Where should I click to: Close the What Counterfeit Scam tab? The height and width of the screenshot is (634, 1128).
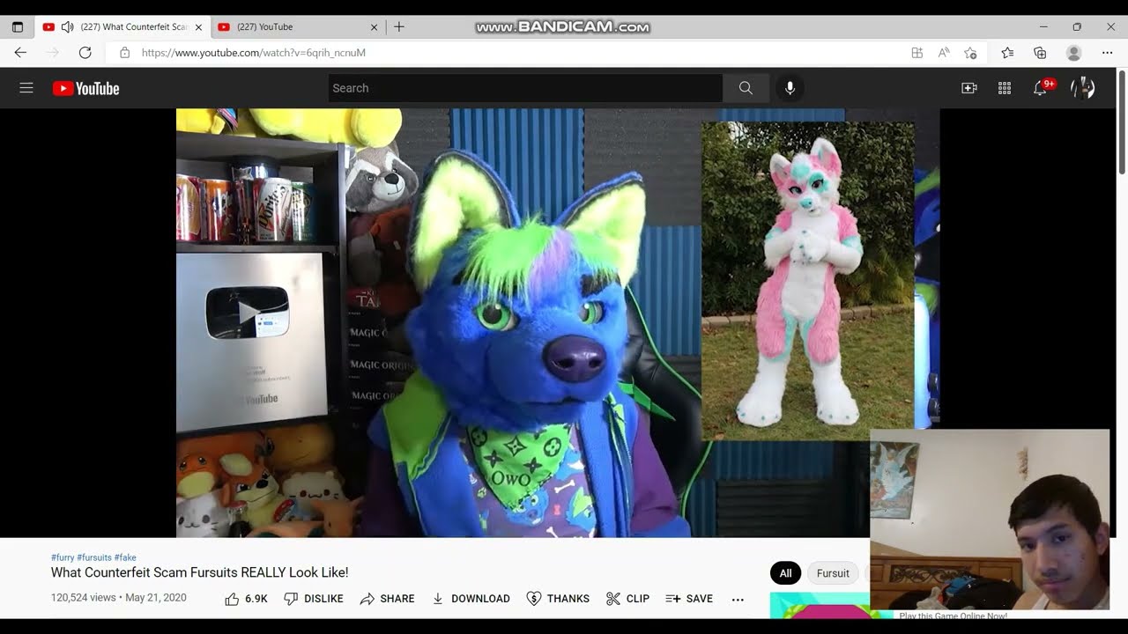coord(198,27)
